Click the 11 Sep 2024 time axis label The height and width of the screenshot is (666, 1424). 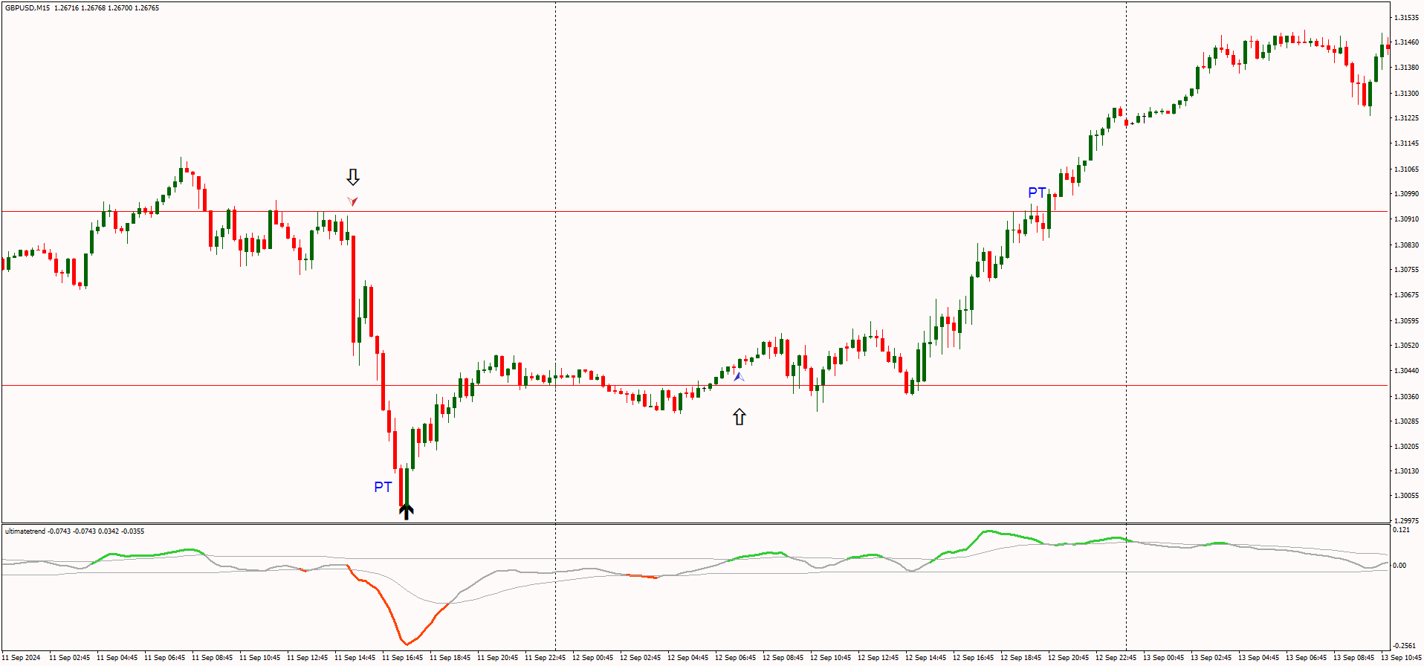pyautogui.click(x=22, y=658)
